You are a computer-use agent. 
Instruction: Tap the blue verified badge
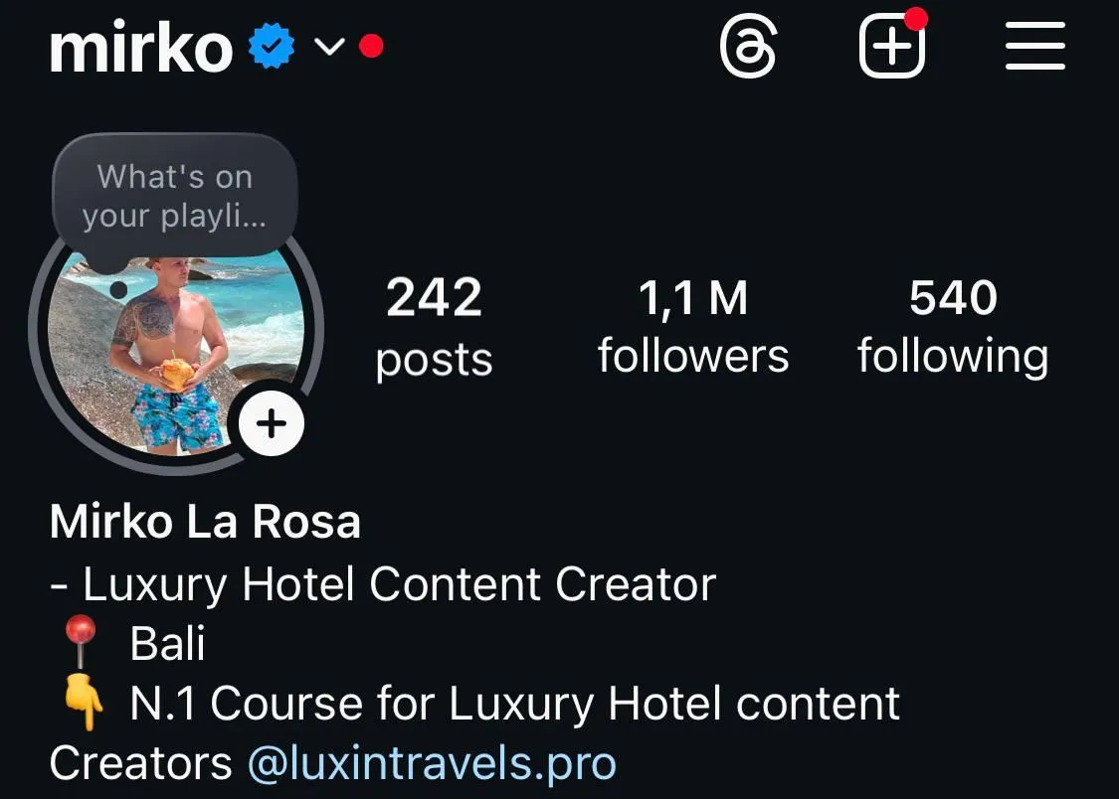point(272,47)
